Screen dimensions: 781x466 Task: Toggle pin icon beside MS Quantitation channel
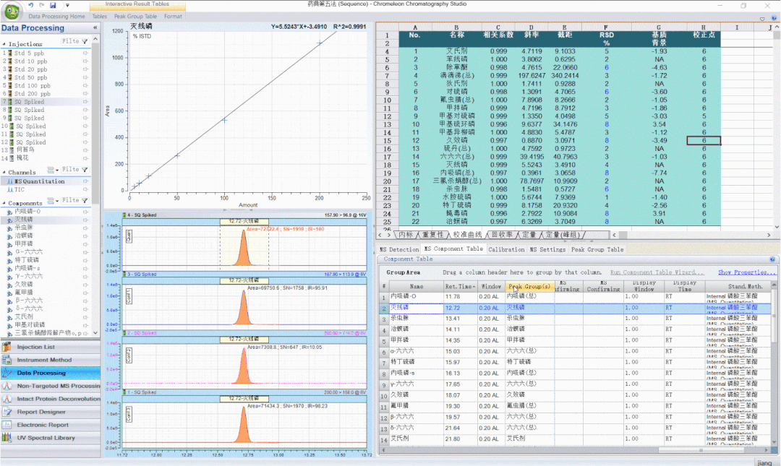point(86,181)
